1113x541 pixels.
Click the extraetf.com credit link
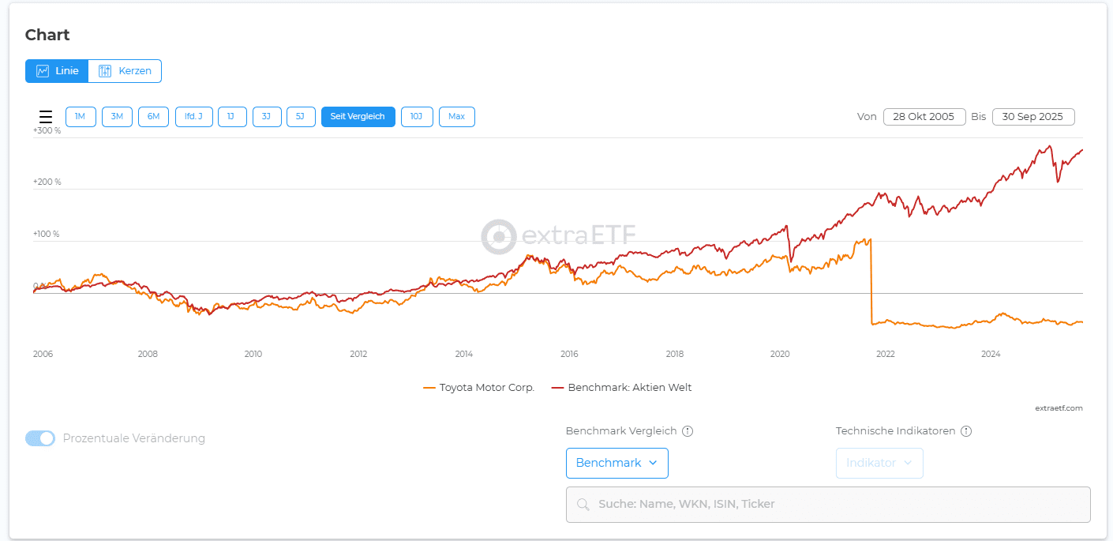(1059, 408)
